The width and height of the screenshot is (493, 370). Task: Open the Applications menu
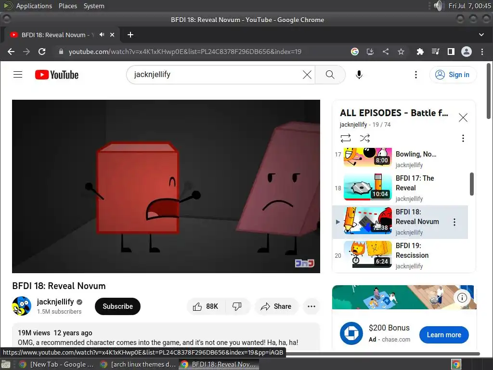pyautogui.click(x=34, y=6)
